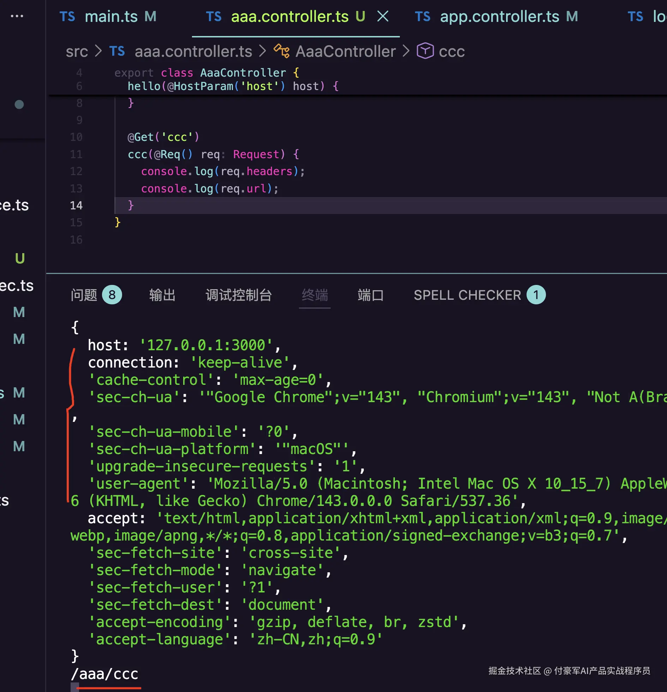The image size is (667, 692).
Task: Click the src breadcrumb
Action: 77,52
